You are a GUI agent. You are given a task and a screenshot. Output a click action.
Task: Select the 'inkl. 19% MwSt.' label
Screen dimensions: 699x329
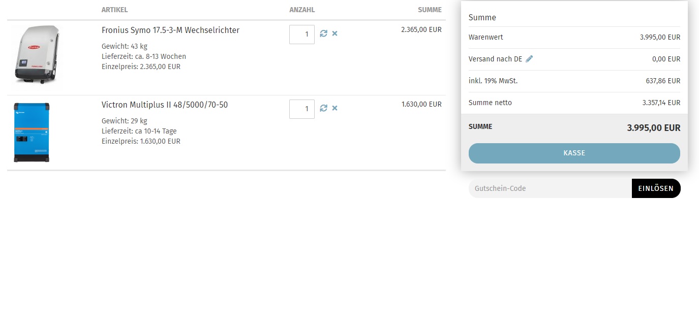pyautogui.click(x=493, y=81)
